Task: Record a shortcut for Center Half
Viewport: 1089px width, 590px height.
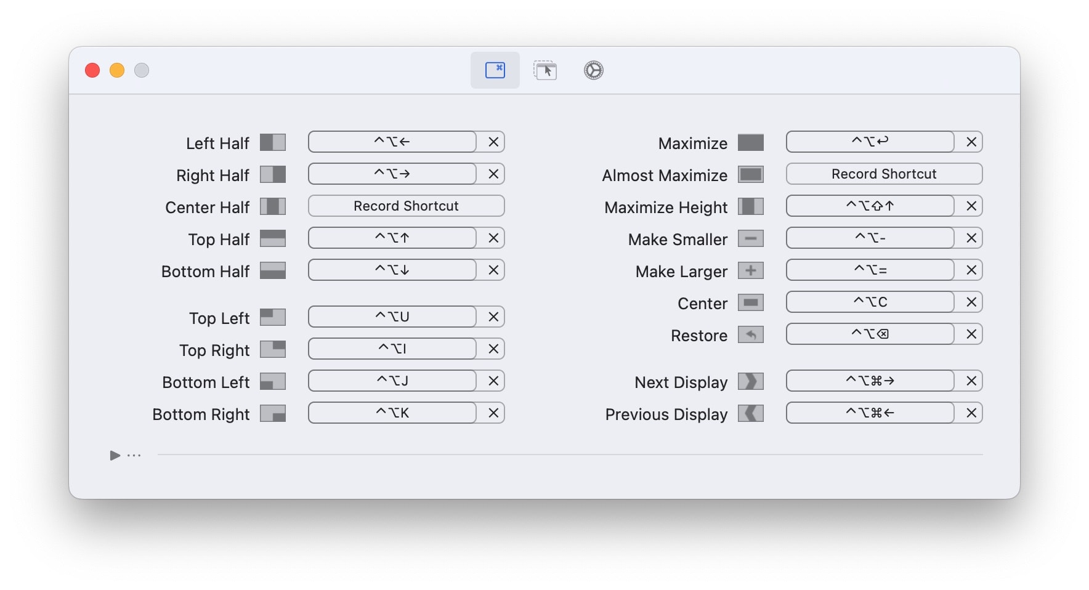Action: click(x=406, y=206)
